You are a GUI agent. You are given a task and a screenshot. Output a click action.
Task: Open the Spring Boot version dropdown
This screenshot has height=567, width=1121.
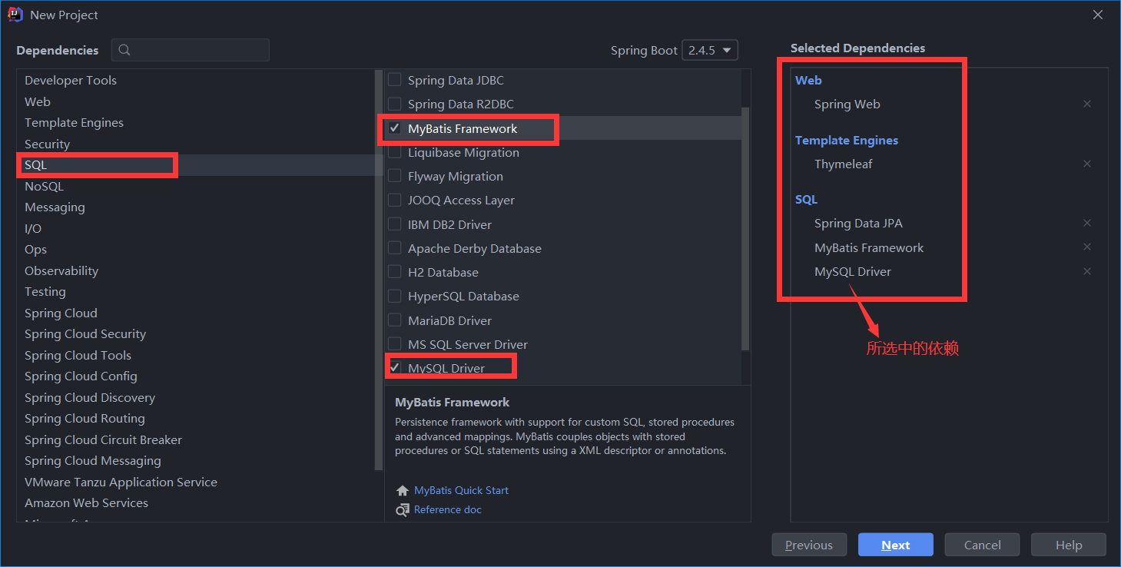(x=709, y=50)
